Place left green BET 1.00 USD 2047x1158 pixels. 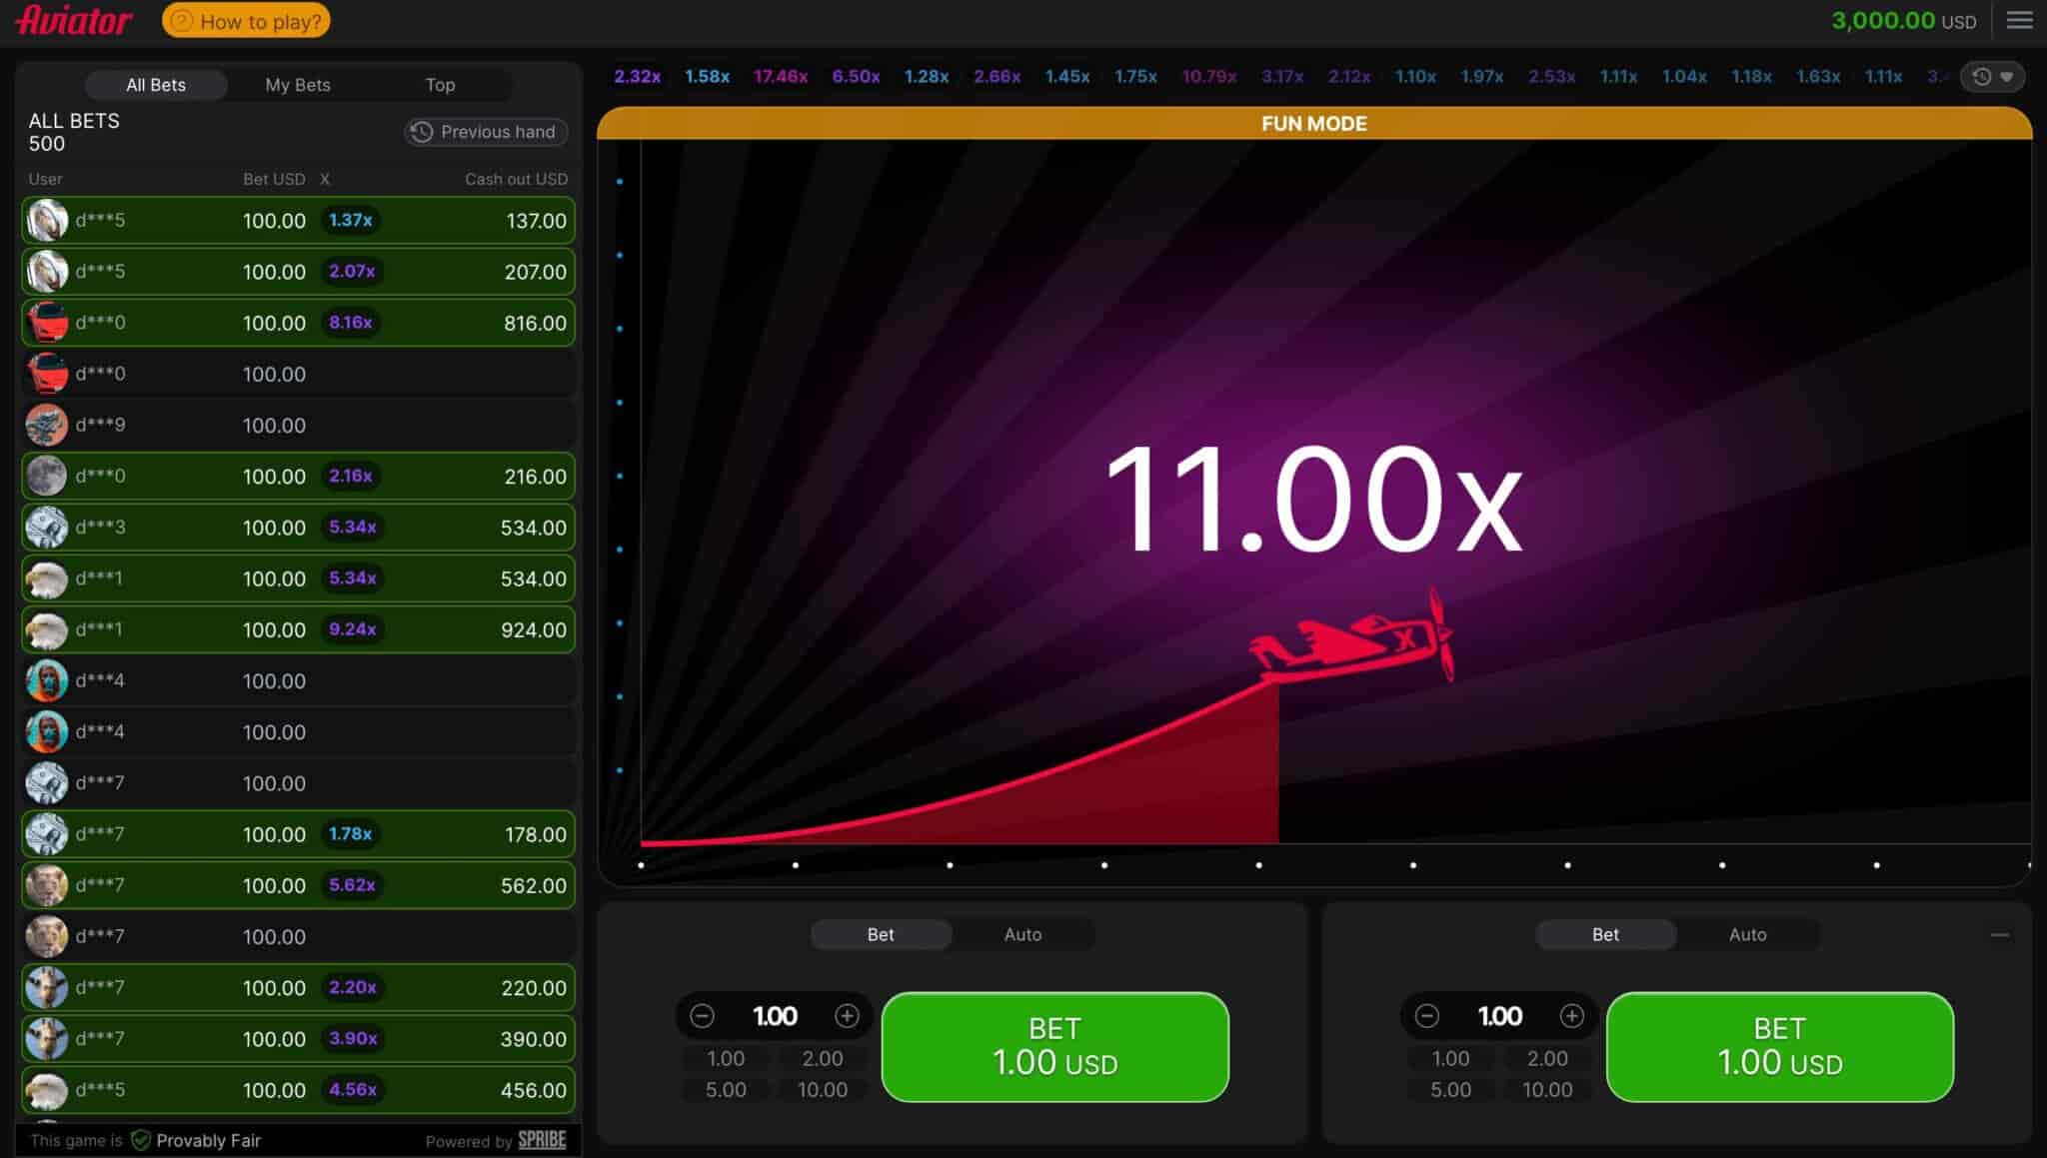(x=1054, y=1046)
